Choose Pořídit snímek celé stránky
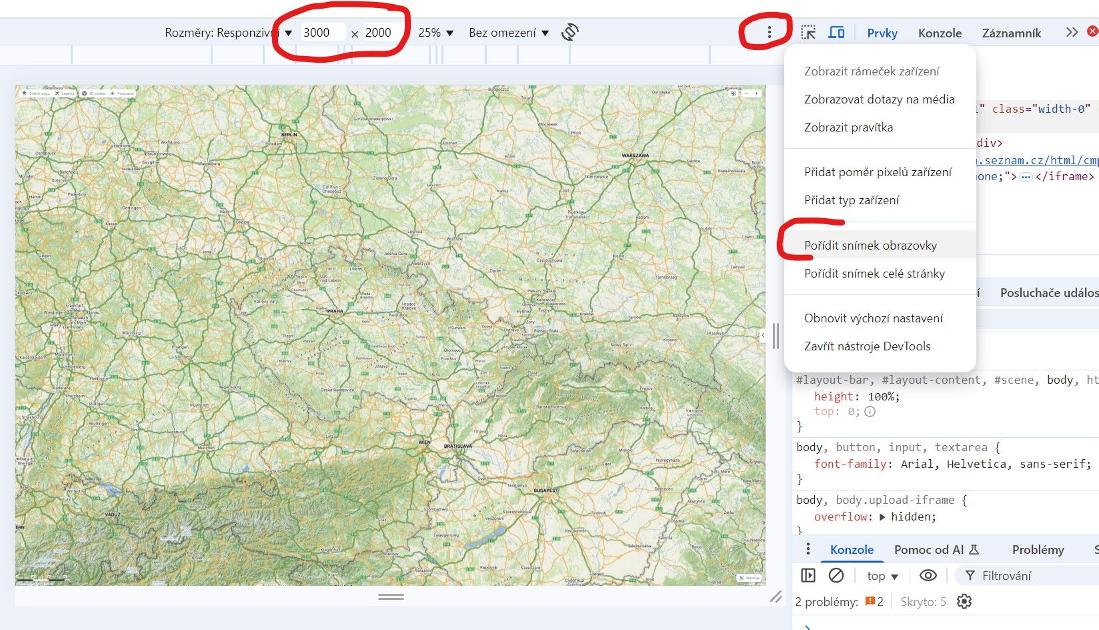This screenshot has width=1099, height=630. 880,274
